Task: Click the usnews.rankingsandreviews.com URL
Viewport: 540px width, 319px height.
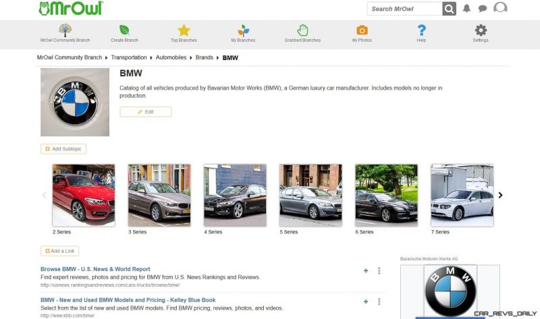Action: pos(110,285)
